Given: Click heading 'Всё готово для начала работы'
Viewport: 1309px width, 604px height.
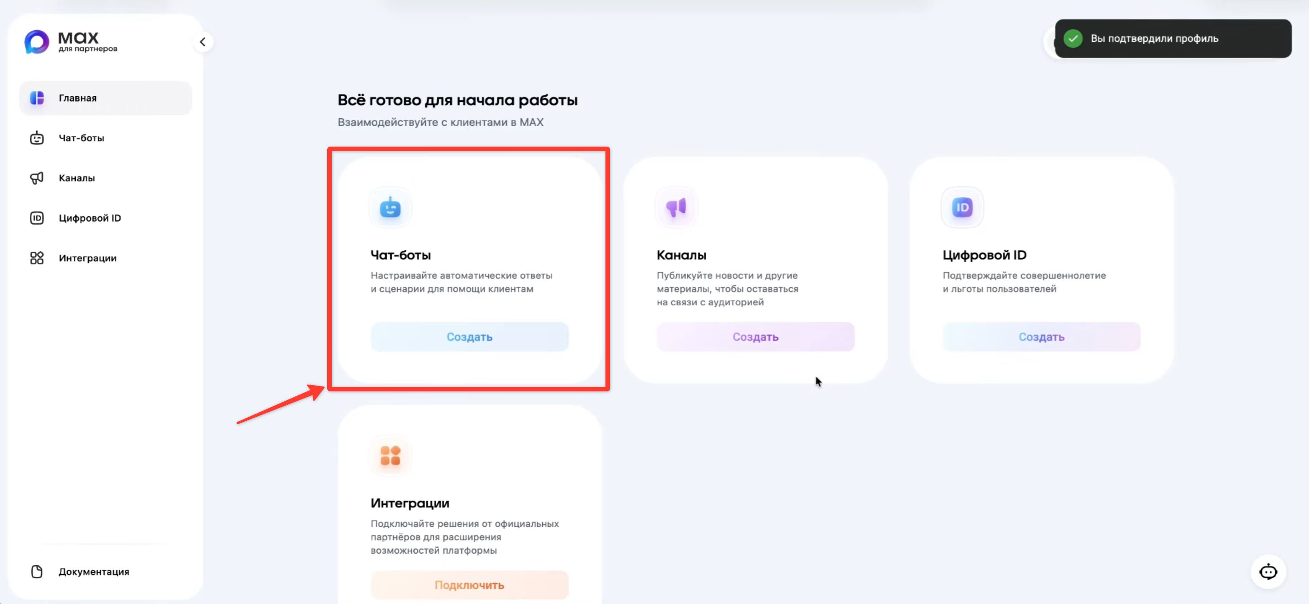Looking at the screenshot, I should click(457, 100).
